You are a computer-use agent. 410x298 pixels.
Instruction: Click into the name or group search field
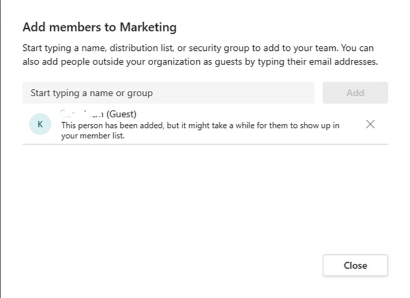168,93
